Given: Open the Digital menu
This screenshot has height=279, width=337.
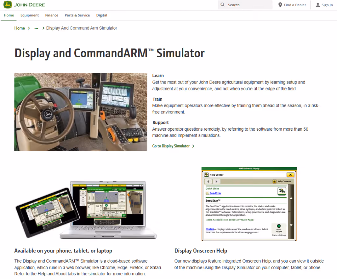Looking at the screenshot, I should tap(102, 15).
